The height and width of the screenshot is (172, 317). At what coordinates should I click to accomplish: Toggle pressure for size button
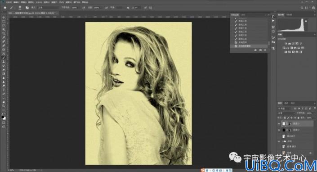(145, 8)
